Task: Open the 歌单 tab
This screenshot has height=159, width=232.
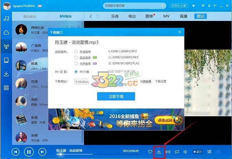Action: 149,16
